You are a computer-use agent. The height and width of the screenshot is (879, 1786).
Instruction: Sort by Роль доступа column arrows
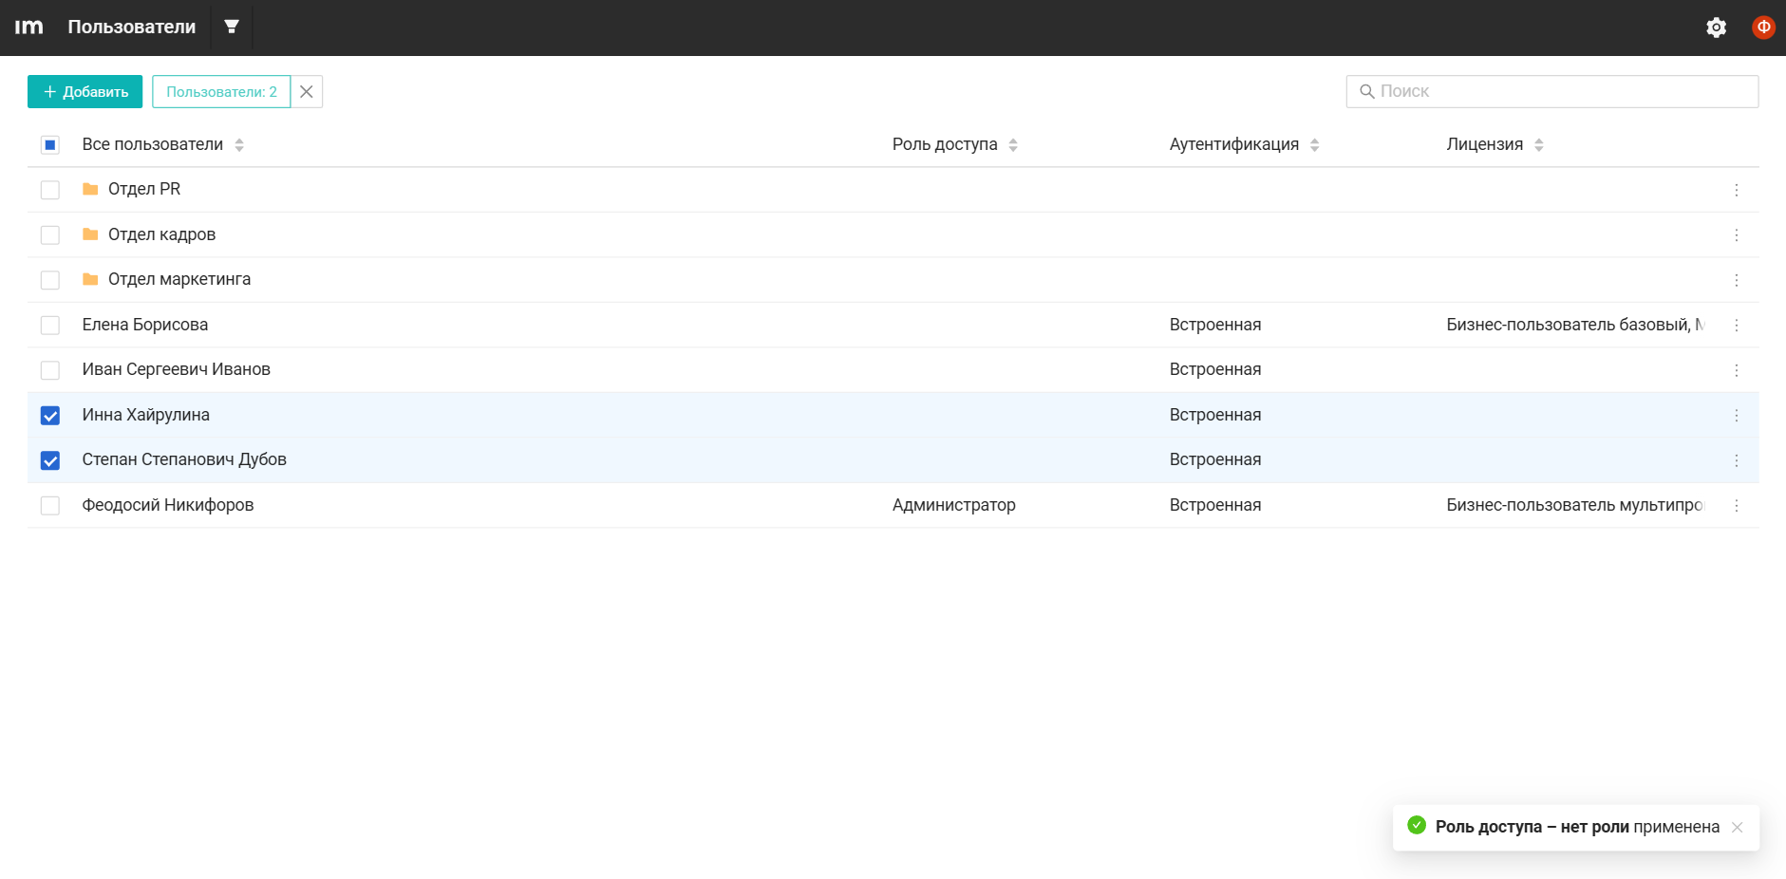(1013, 145)
